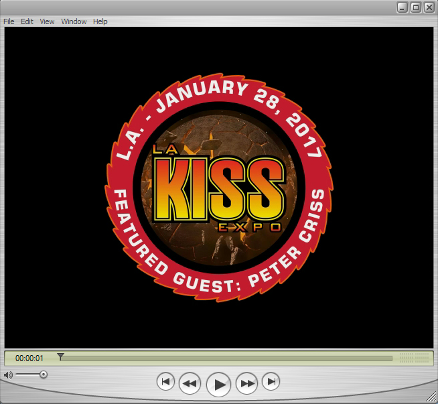This screenshot has width=438, height=404.
Task: Close the player window
Action: click(x=429, y=7)
